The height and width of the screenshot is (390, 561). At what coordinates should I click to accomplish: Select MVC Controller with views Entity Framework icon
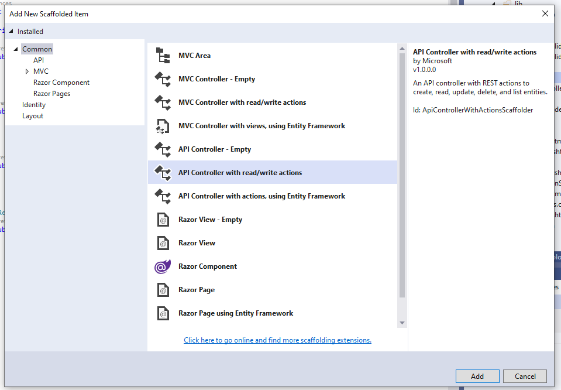pyautogui.click(x=163, y=126)
